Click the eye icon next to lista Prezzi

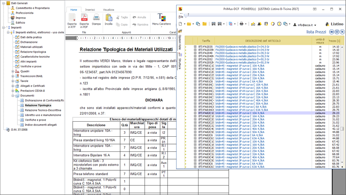(x=332, y=32)
